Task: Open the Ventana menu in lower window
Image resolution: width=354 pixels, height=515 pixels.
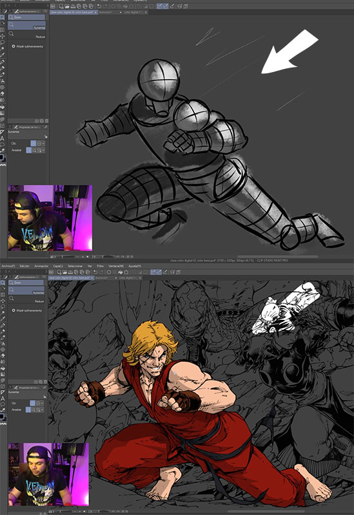Action: click(116, 266)
